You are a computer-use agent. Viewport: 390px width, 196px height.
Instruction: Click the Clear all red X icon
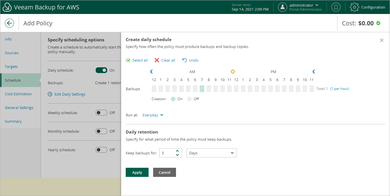click(x=157, y=60)
